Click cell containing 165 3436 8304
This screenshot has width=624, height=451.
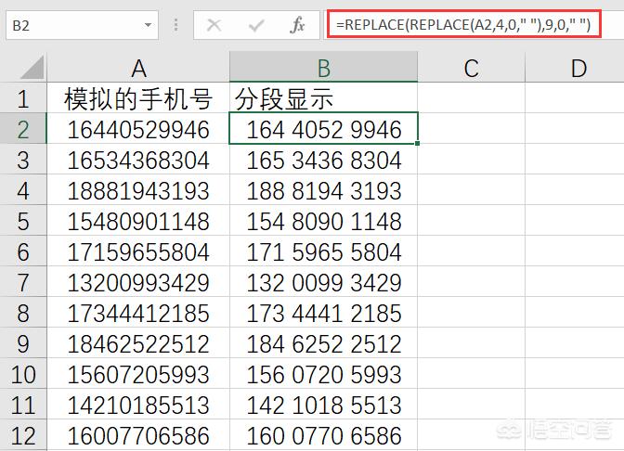pos(323,159)
